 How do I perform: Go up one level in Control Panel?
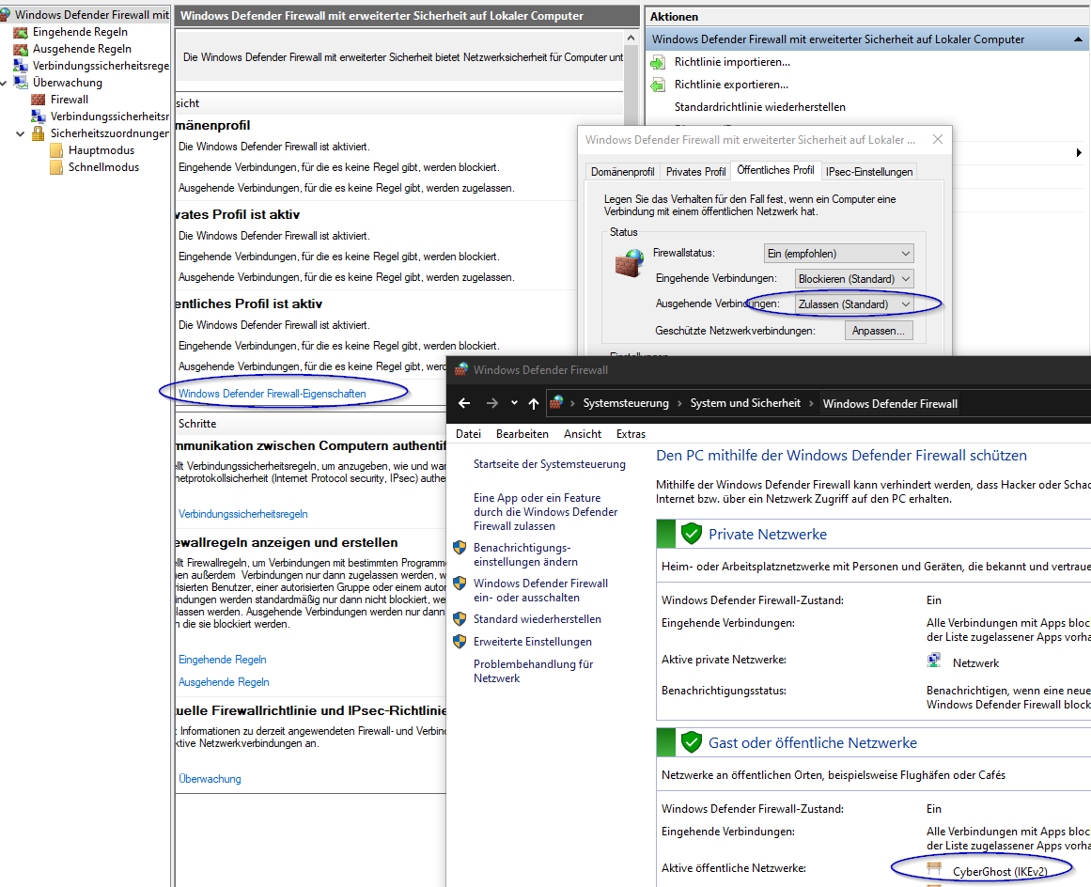pyautogui.click(x=534, y=403)
